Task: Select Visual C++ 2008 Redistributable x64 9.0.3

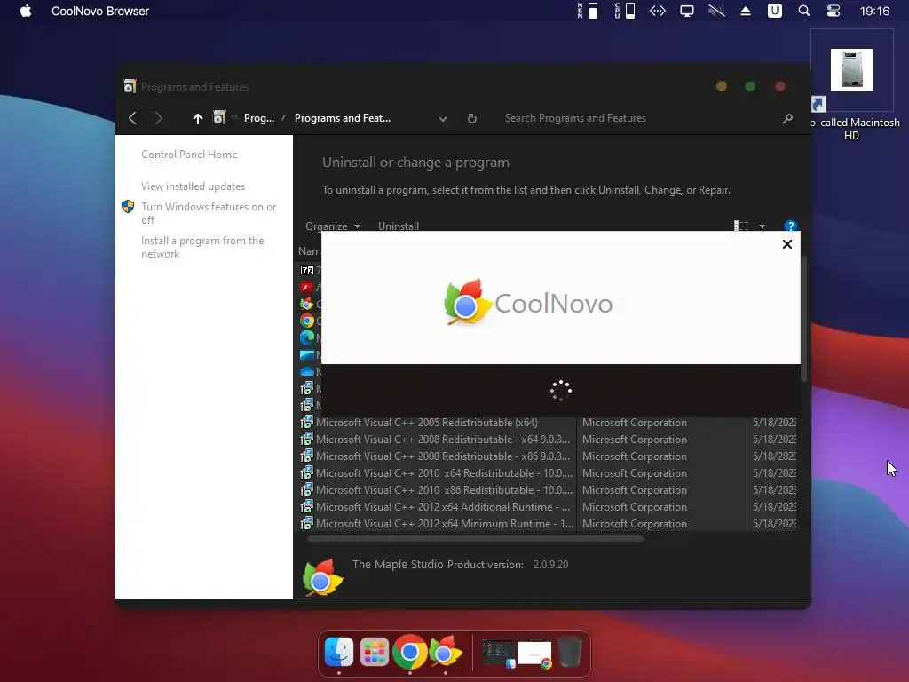Action: [435, 440]
